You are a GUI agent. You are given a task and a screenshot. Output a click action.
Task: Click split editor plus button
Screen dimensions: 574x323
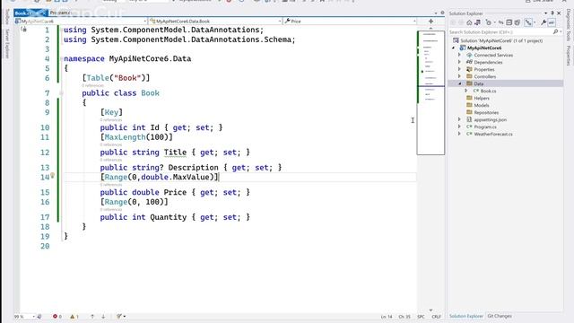tap(430, 22)
